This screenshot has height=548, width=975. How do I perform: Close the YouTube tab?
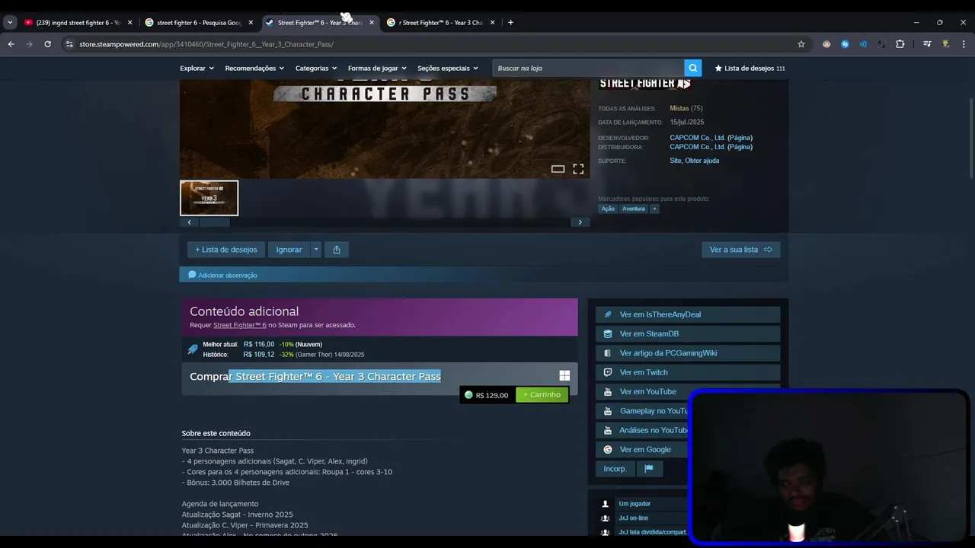(x=129, y=22)
